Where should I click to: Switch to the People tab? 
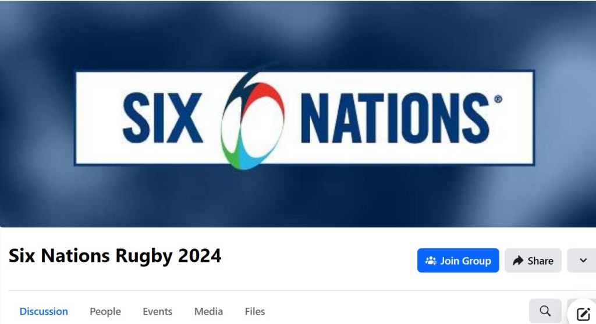click(105, 311)
